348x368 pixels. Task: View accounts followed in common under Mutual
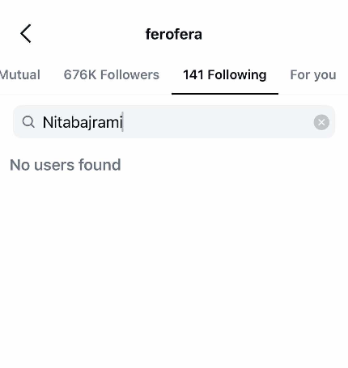pos(20,74)
